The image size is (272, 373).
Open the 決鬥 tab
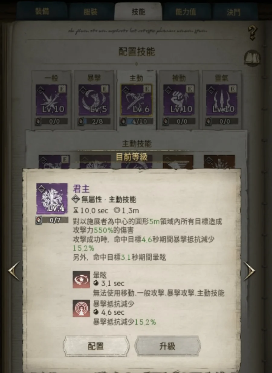[x=234, y=12]
